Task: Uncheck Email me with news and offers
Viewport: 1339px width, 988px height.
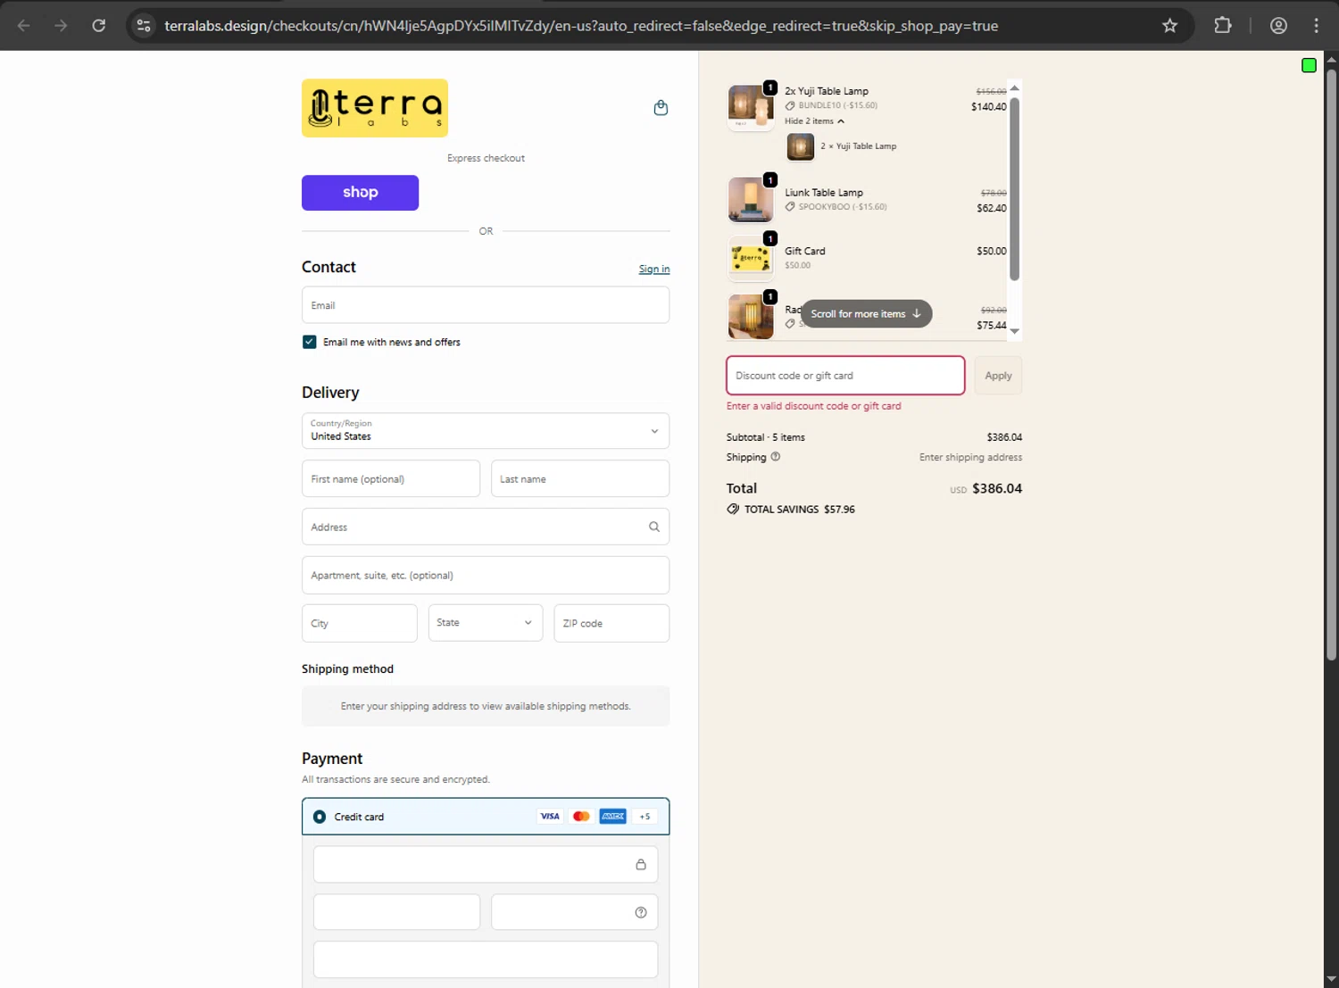Action: 310,342
